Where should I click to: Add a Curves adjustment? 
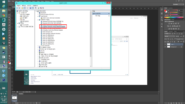tap(174, 24)
